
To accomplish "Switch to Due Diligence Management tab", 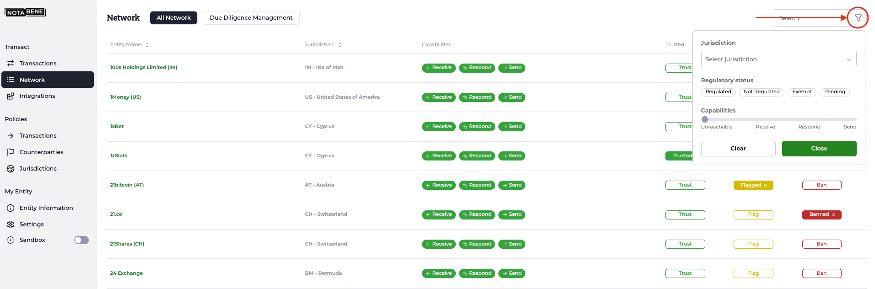I will tap(251, 18).
